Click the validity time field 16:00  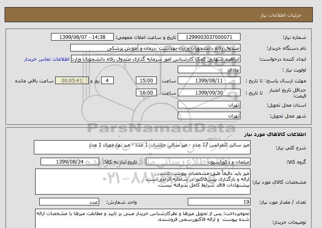[x=146, y=92]
